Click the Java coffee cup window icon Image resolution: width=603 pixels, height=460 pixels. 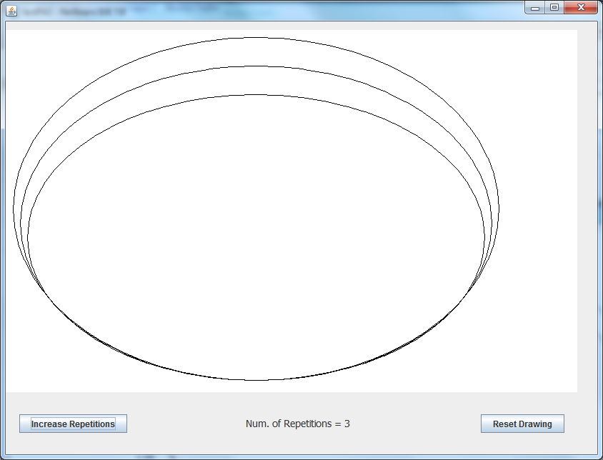(11, 9)
